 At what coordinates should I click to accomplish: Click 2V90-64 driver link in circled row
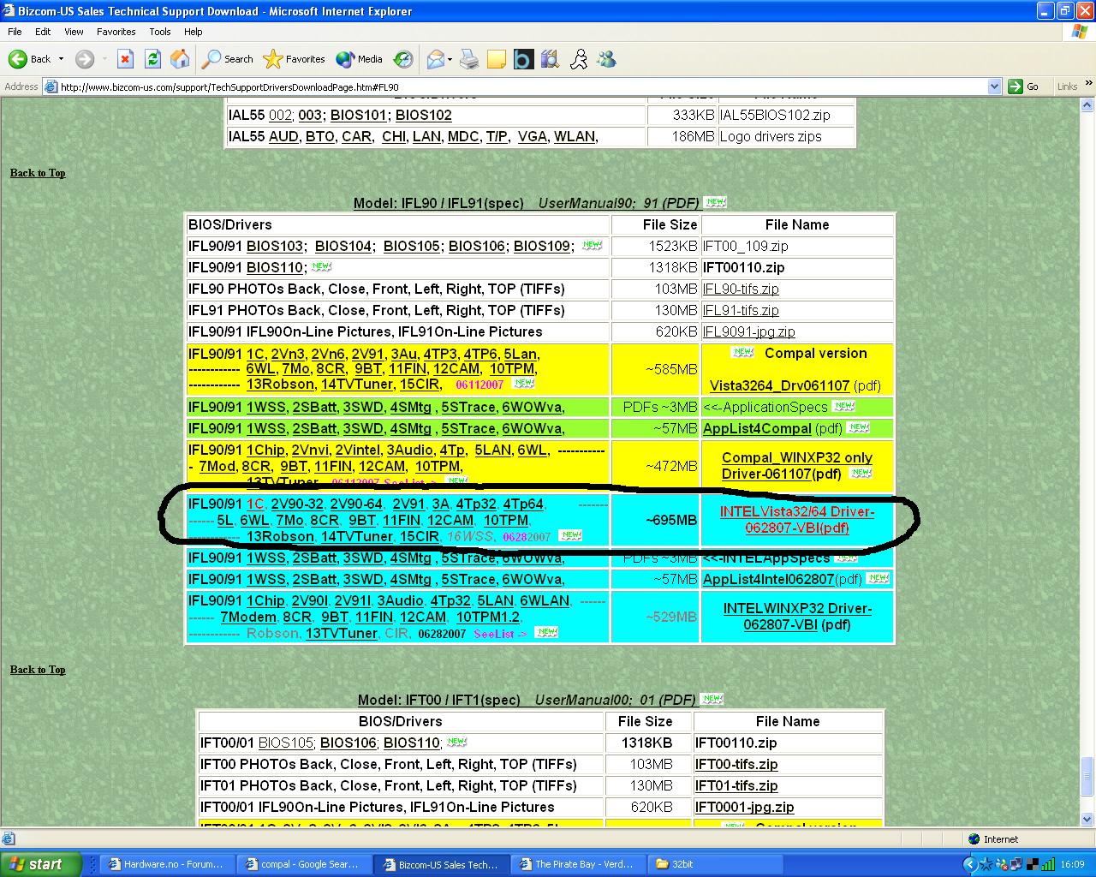click(x=356, y=504)
